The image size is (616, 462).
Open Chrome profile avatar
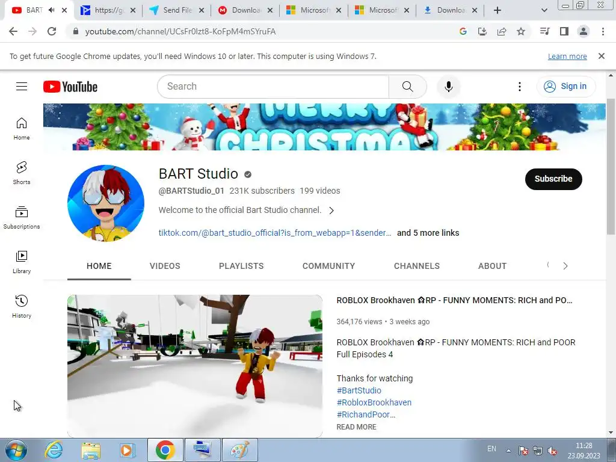(584, 31)
